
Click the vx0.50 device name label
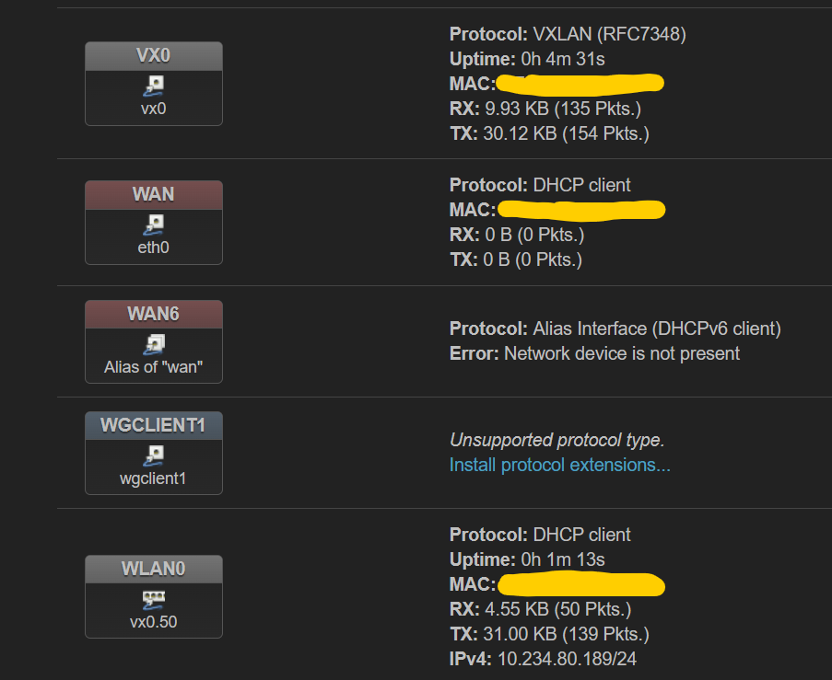pos(153,622)
